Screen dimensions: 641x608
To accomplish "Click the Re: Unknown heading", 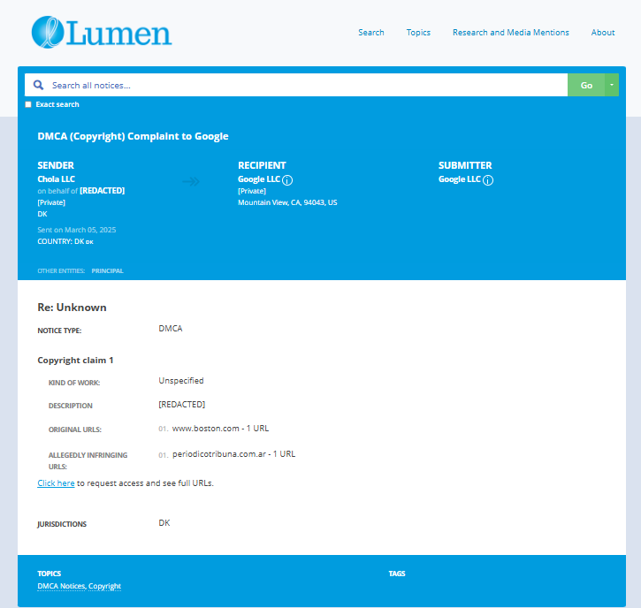I will click(72, 308).
